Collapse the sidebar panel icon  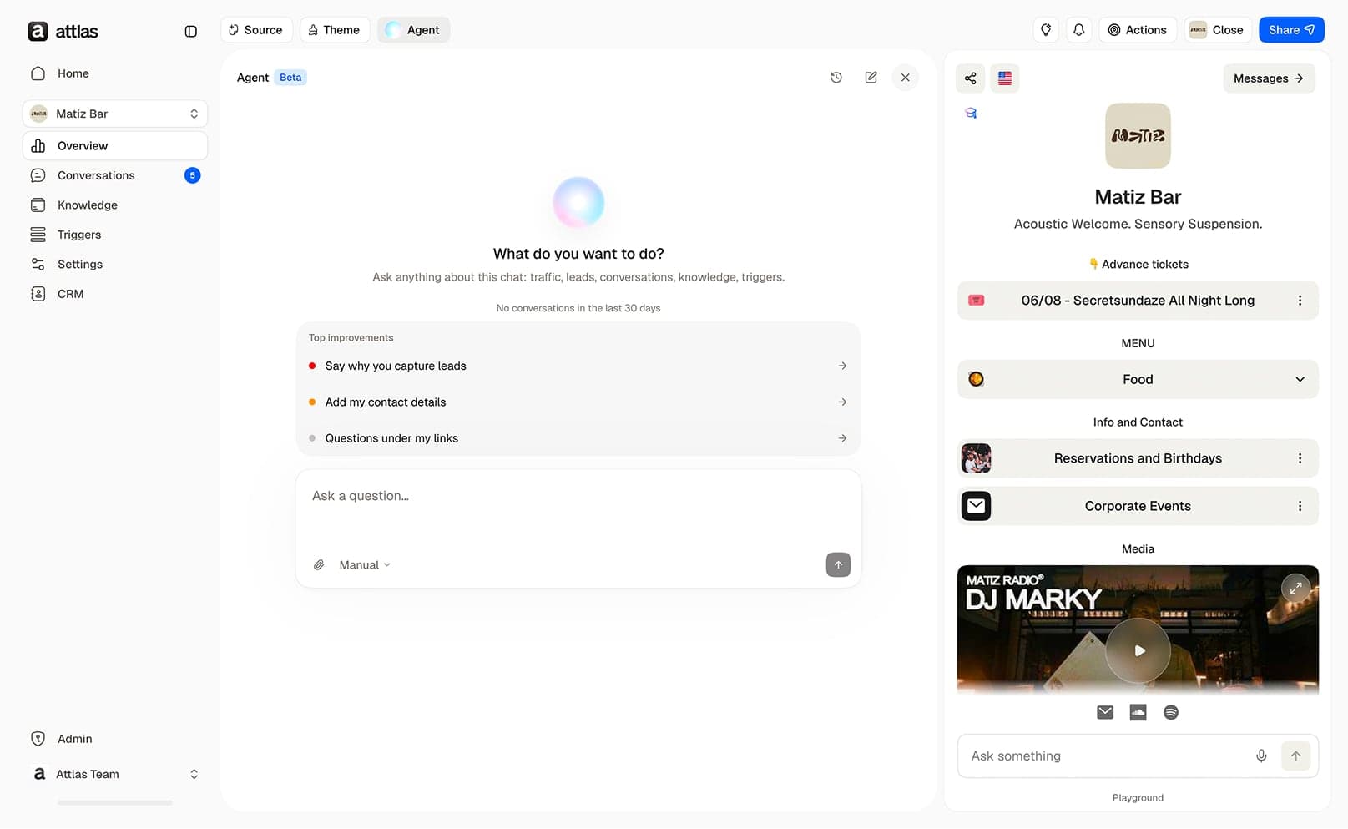pos(190,31)
